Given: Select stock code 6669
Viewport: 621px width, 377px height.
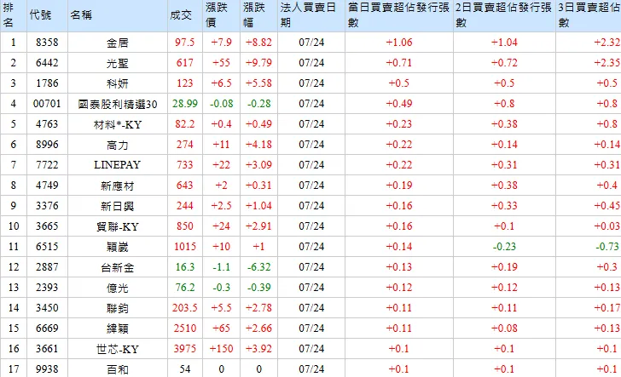Looking at the screenshot, I should pyautogui.click(x=47, y=328).
